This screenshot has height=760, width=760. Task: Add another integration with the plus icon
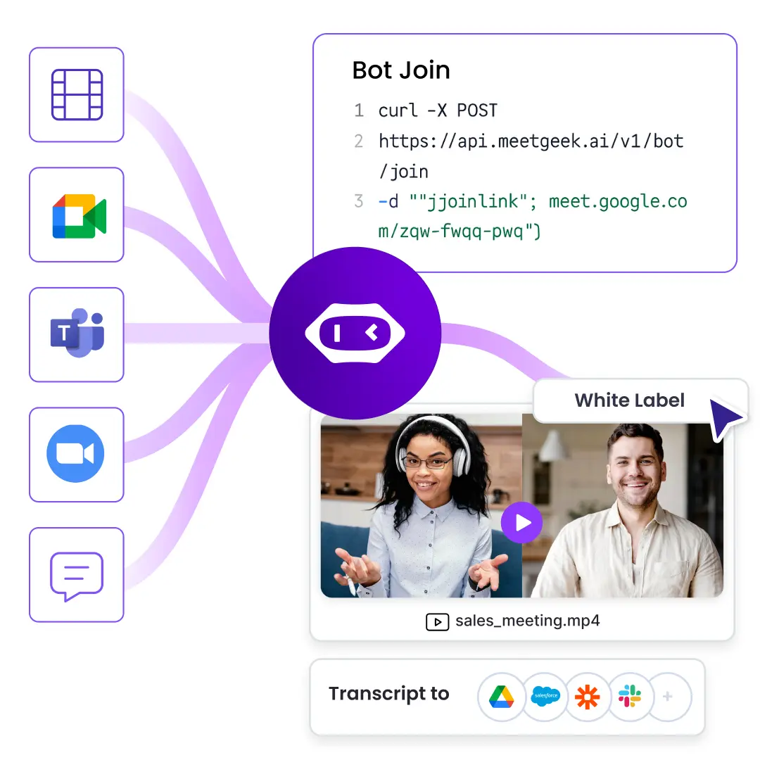click(668, 697)
